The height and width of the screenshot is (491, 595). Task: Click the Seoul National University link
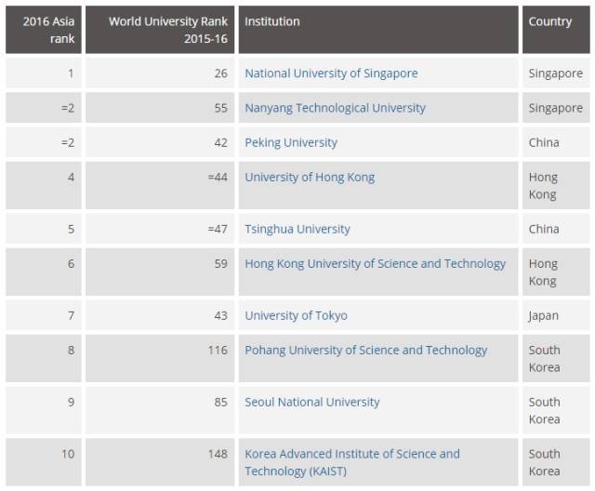[311, 402]
